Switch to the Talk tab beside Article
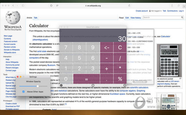Viewport: 186px width, 115px height. pyautogui.click(x=35, y=18)
